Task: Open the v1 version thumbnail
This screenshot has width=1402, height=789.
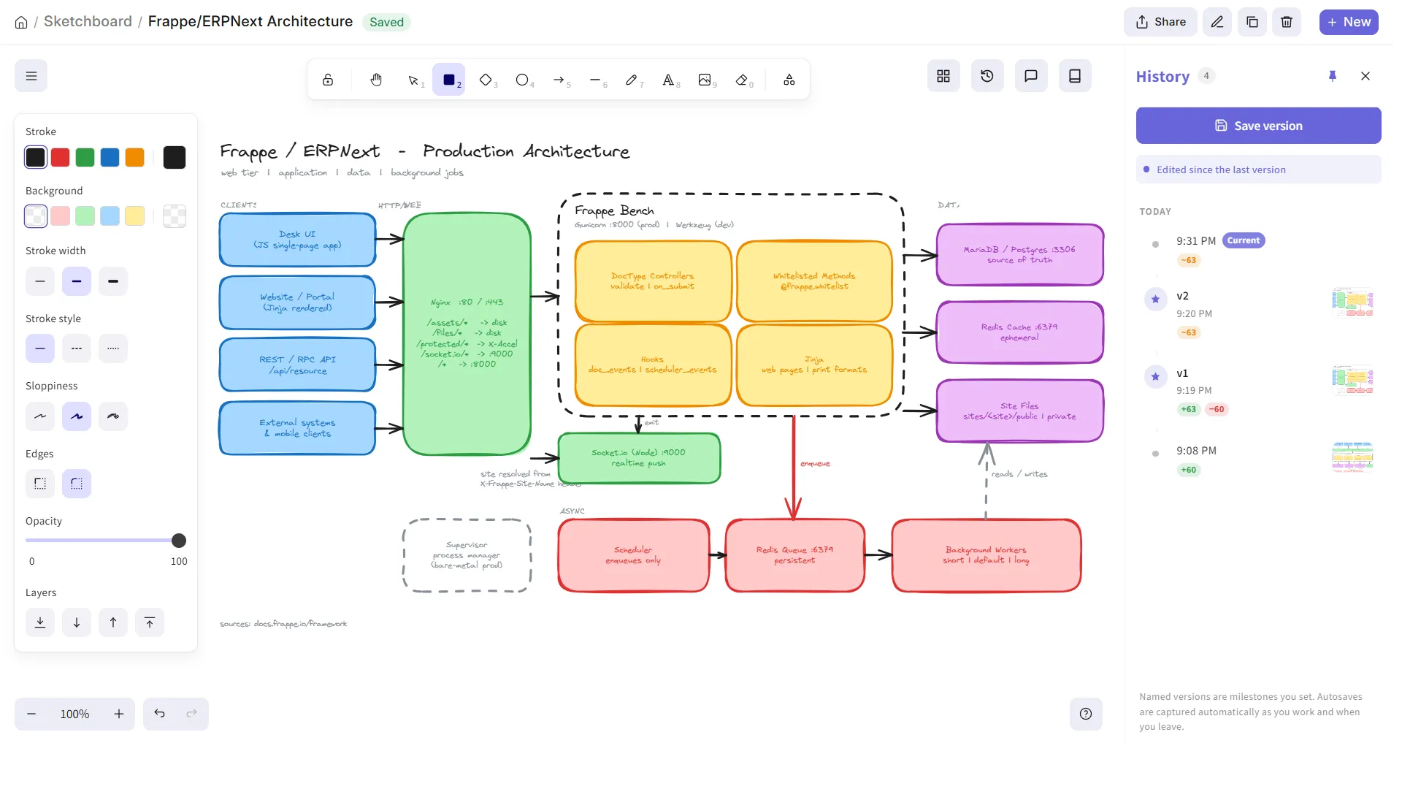Action: pos(1352,380)
